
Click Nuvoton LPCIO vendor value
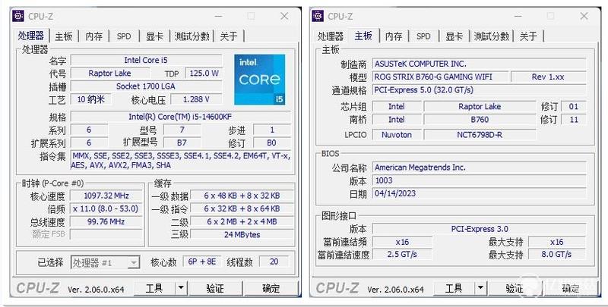coord(397,135)
